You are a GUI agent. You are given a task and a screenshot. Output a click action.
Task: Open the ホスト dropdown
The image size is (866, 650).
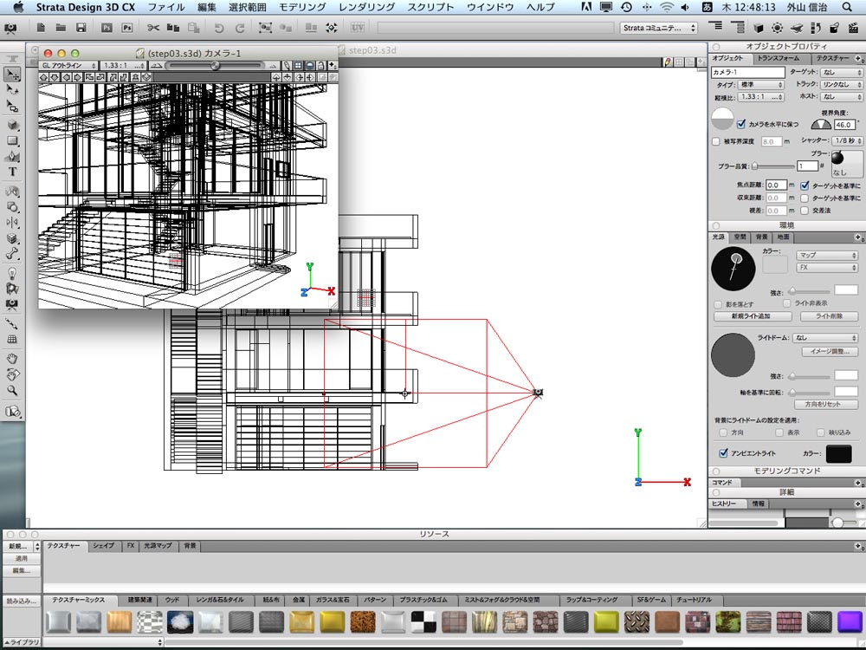point(842,97)
